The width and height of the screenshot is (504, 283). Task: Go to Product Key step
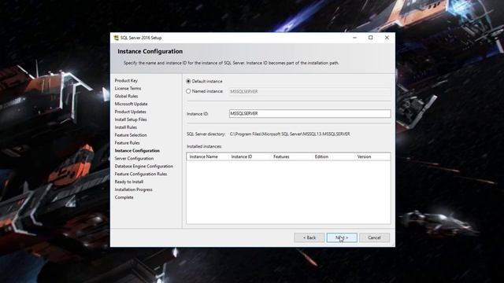click(x=126, y=80)
